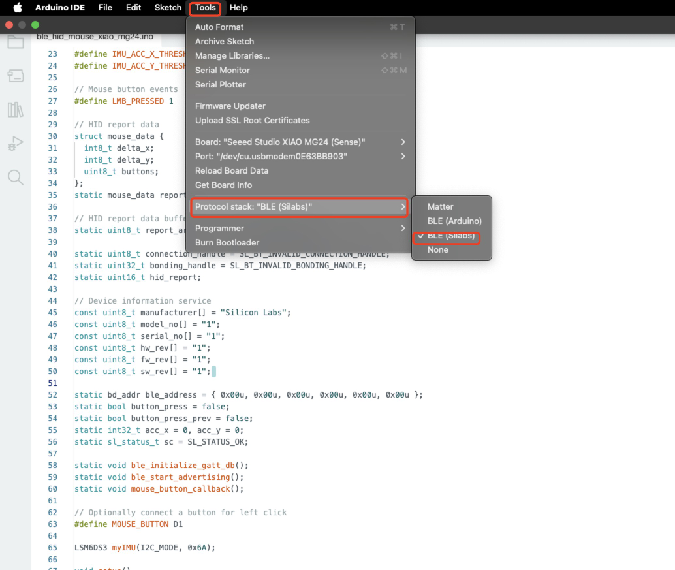Choose None protocol stack option
Screen dimensions: 675x570
point(452,249)
